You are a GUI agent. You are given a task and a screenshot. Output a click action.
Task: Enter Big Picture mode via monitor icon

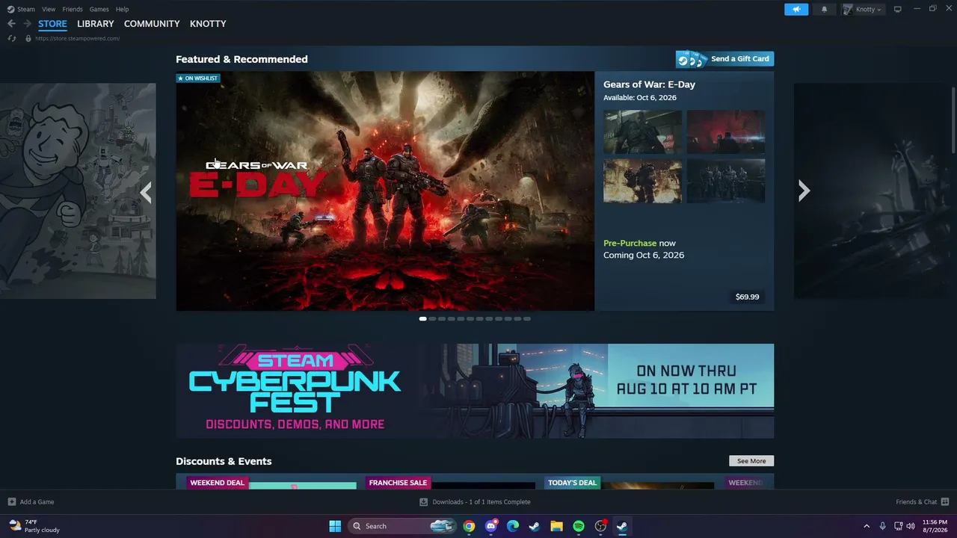[898, 9]
